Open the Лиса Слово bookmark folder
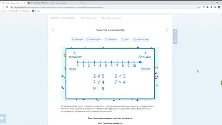 tap(25, 11)
